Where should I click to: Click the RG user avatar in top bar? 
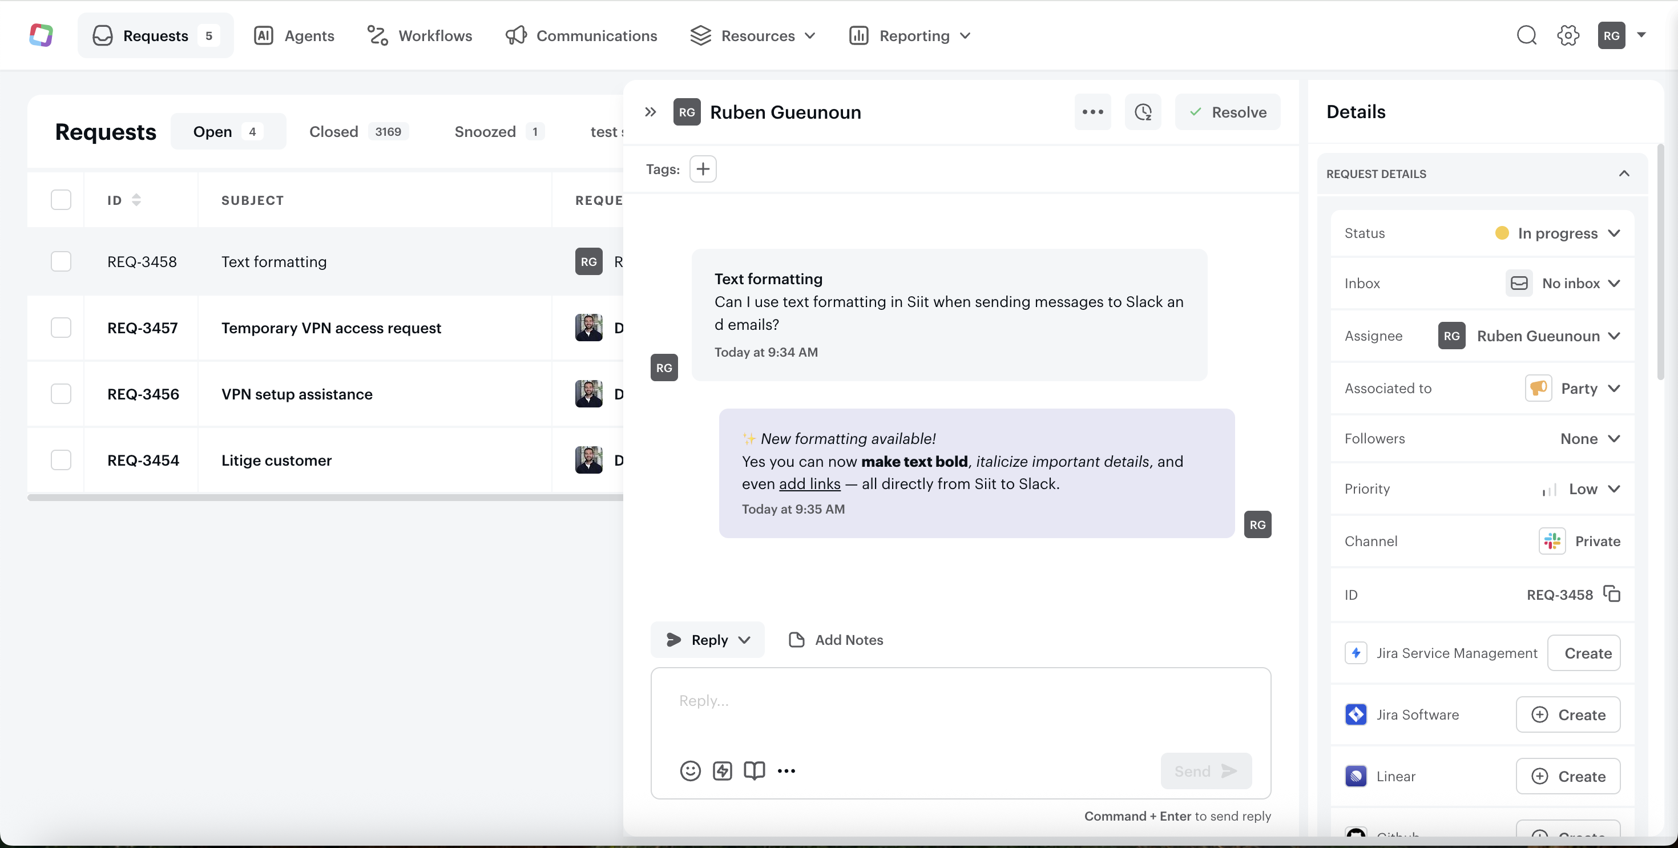pyautogui.click(x=1611, y=35)
